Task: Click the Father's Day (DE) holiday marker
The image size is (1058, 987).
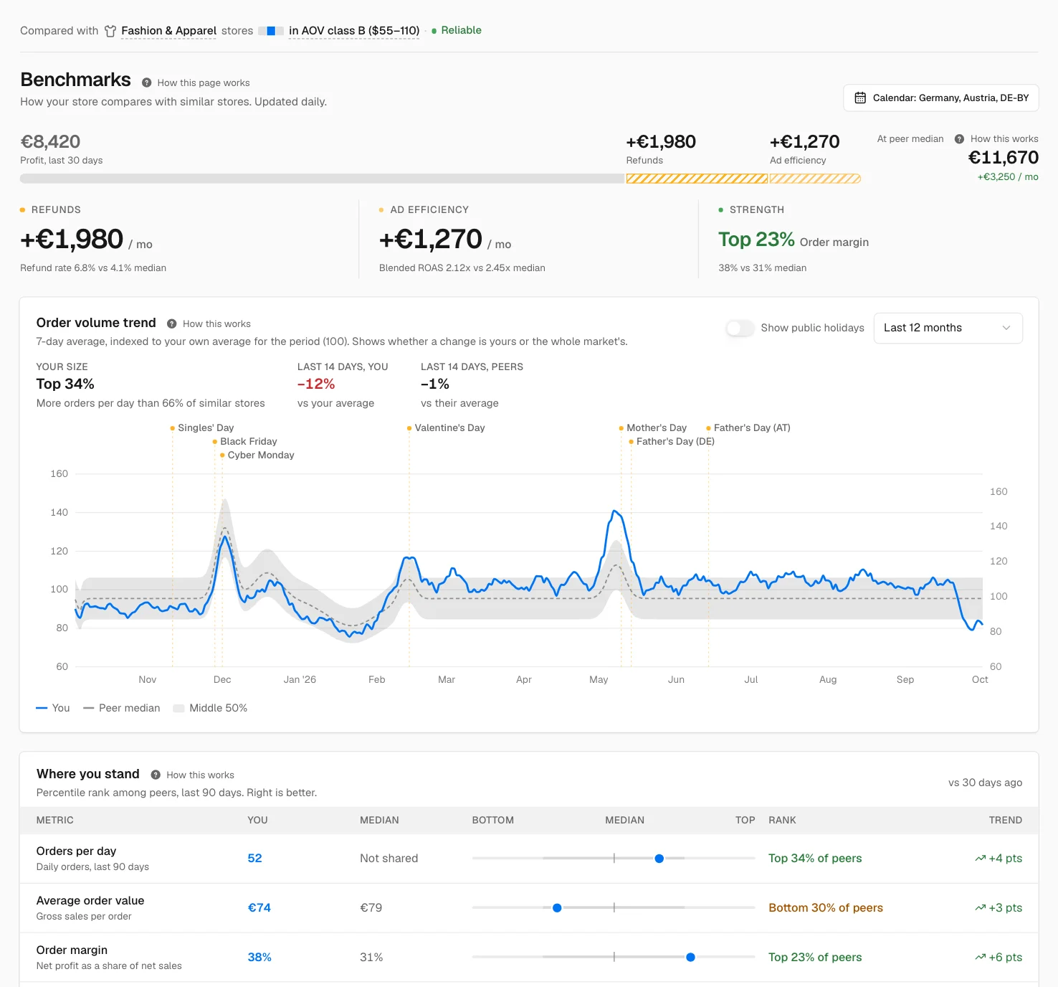Action: click(x=672, y=442)
